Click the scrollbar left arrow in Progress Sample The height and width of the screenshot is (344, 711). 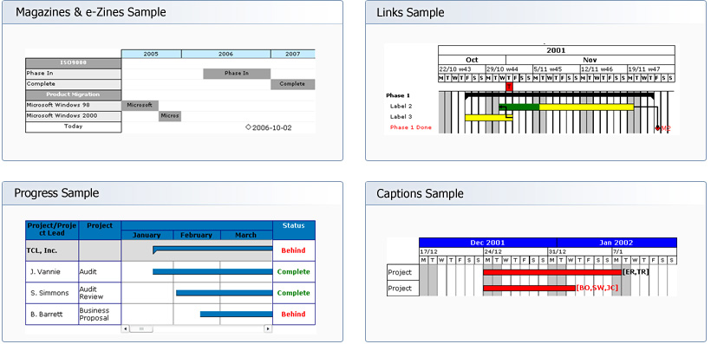126,328
